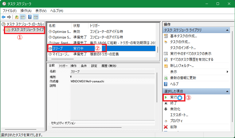Click the back arrow in the toolbar
Screen dimensions: 235x138
3,17
